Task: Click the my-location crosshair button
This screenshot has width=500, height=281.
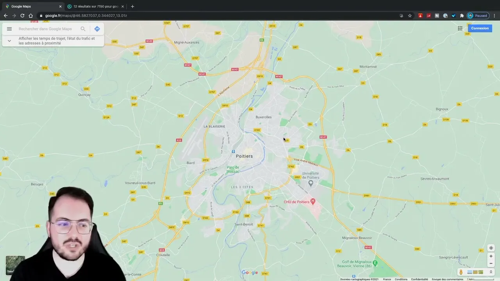Action: [491, 248]
